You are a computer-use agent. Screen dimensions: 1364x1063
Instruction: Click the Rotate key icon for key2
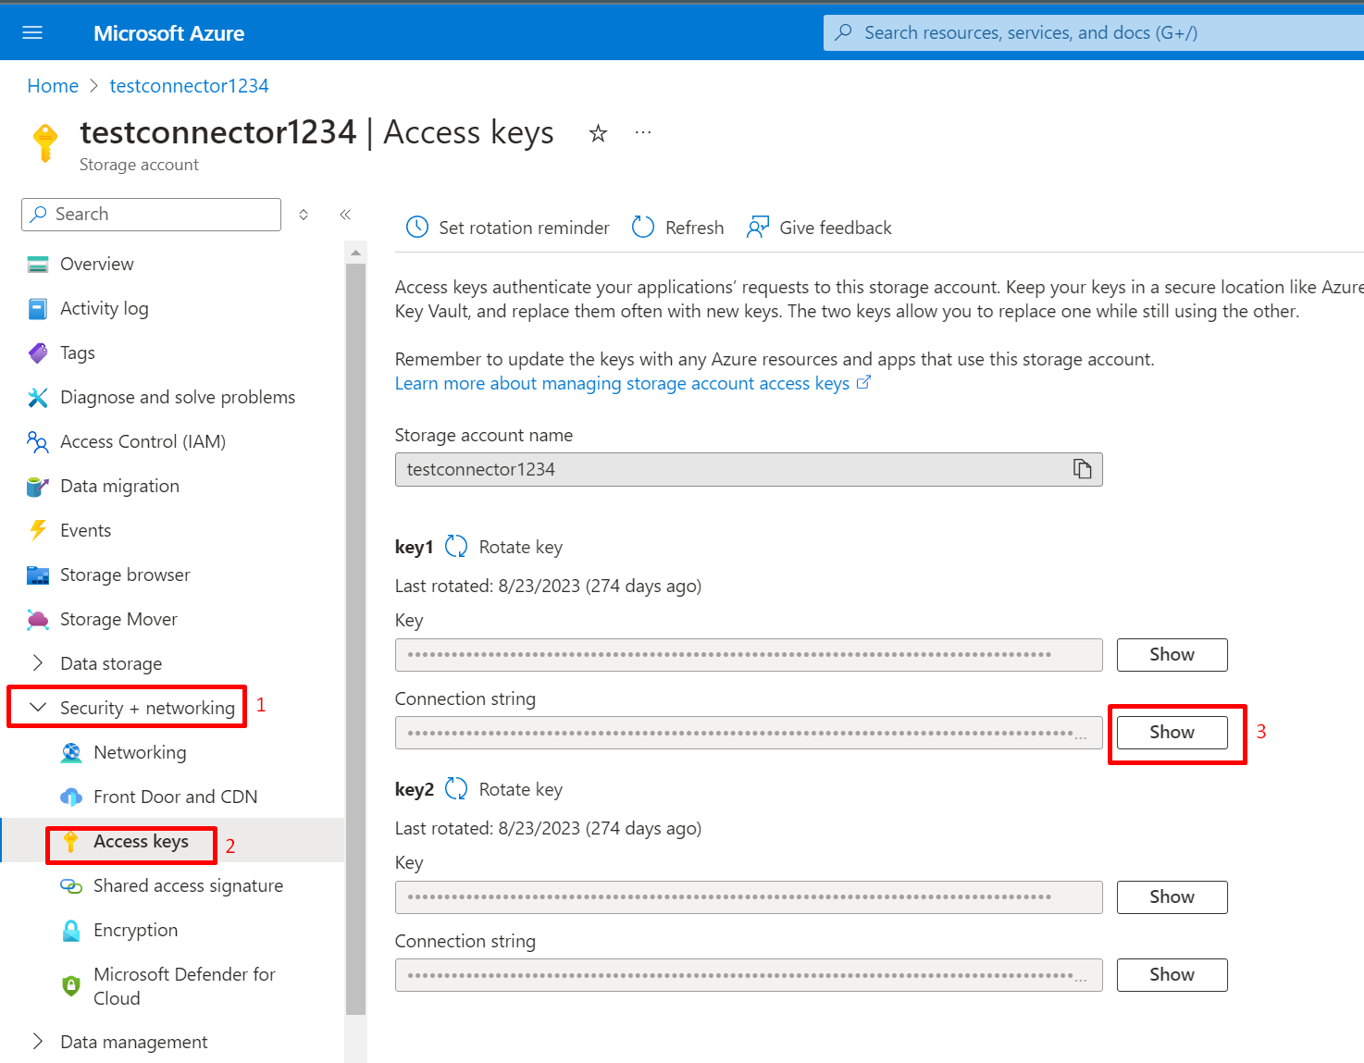click(456, 789)
